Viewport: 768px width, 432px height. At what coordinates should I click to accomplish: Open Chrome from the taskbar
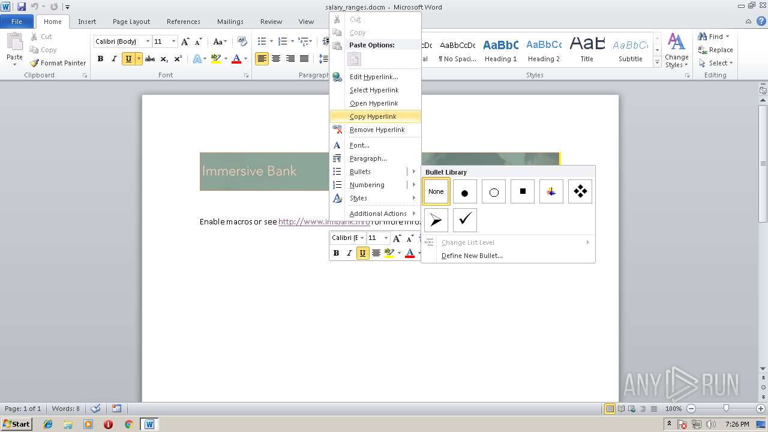click(128, 424)
